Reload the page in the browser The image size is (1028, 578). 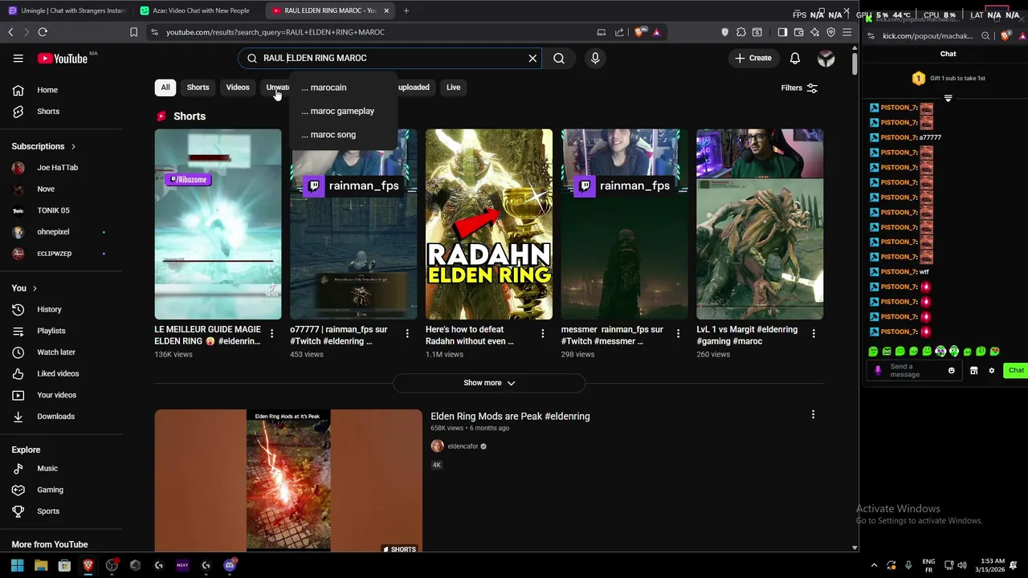(x=43, y=32)
